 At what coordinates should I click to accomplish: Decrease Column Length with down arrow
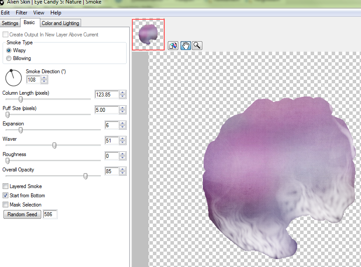(123, 96)
